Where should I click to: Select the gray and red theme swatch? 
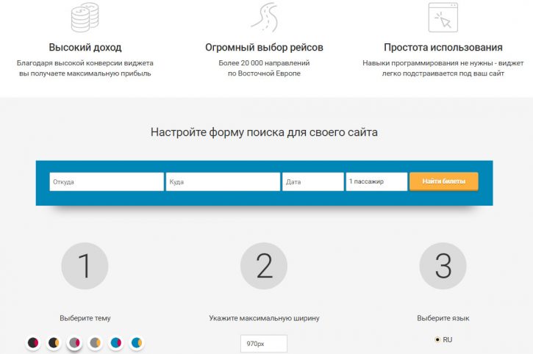pos(74,342)
